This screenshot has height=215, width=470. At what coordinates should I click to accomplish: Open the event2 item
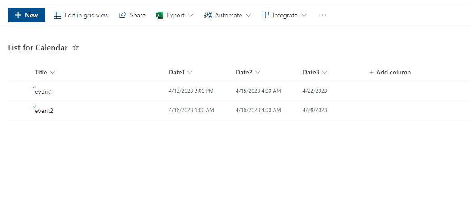pyautogui.click(x=44, y=111)
